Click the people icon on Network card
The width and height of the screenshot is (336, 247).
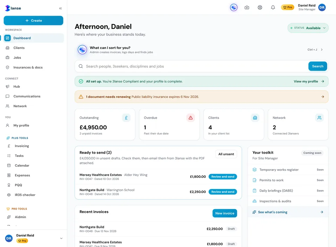point(319,118)
